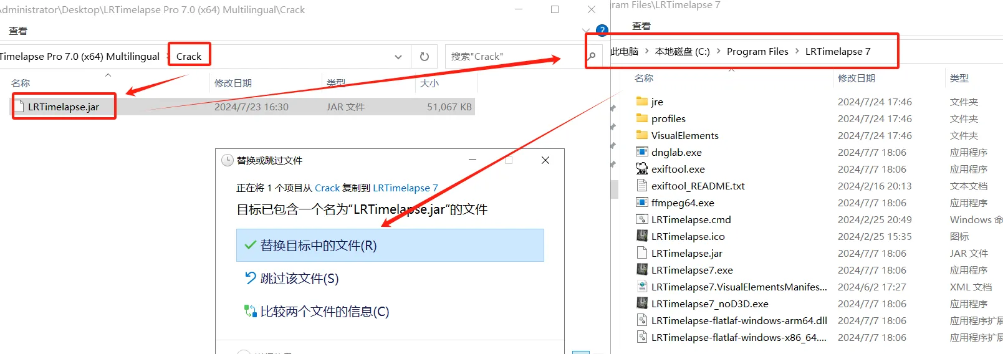The height and width of the screenshot is (354, 1003).
Task: Click the LRTimelapse 7 breadcrumb segment
Action: pyautogui.click(x=838, y=51)
